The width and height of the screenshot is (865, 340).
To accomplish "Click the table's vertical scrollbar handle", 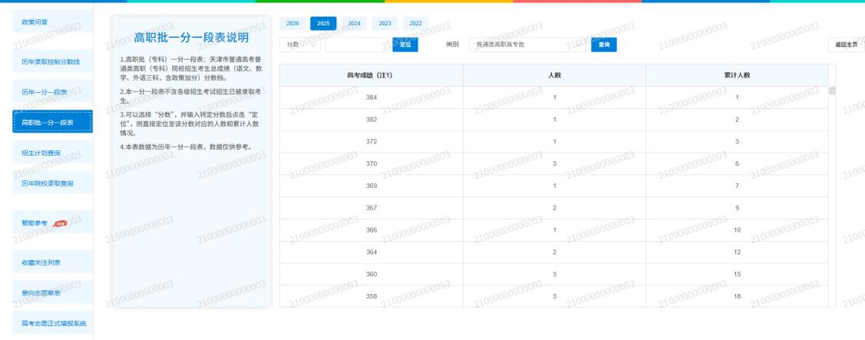I will point(832,91).
